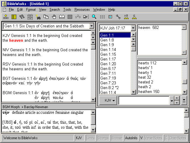Click the AB glasses toolbar icon
Image resolution: width=190 pixels, height=143 pixels.
[126, 17]
